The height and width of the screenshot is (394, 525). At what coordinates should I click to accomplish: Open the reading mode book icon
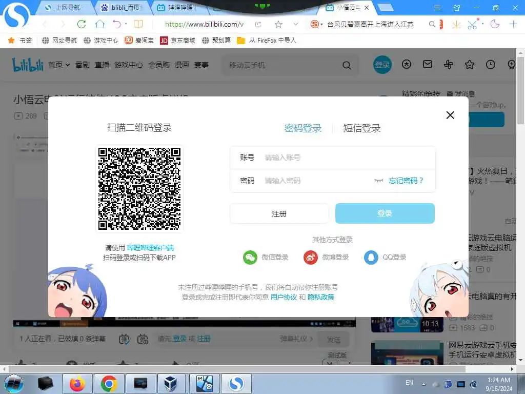pyautogui.click(x=138, y=24)
